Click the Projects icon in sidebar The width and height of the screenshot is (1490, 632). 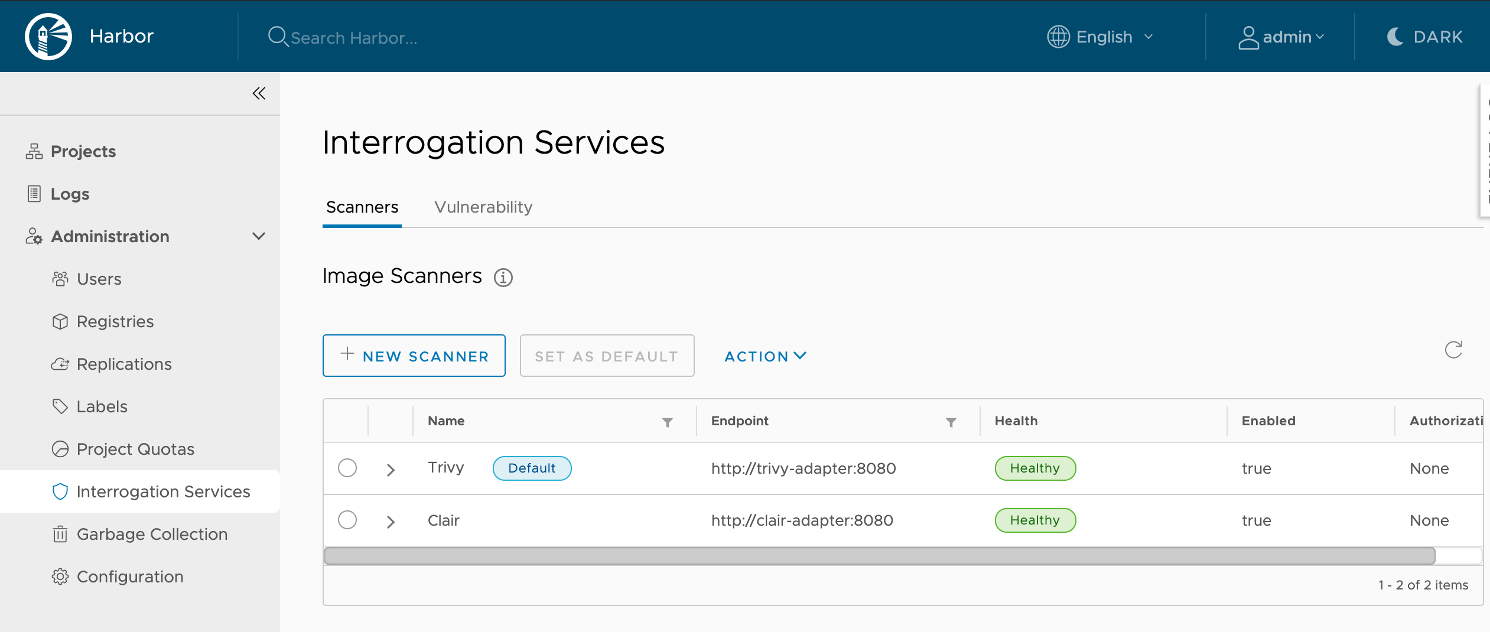(34, 151)
